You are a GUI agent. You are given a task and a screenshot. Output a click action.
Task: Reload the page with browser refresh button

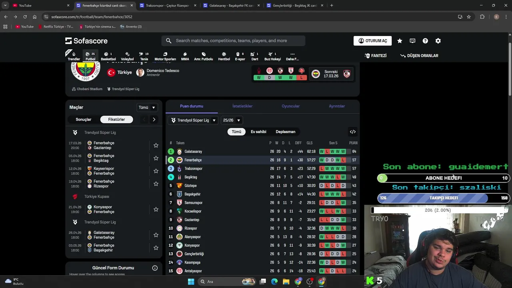[25, 17]
